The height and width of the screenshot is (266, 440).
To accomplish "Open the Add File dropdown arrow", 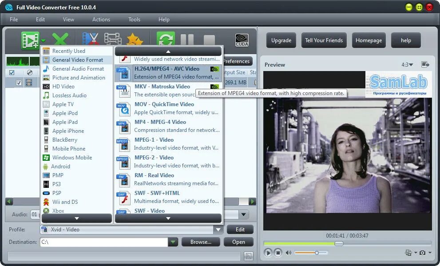I will (x=44, y=41).
